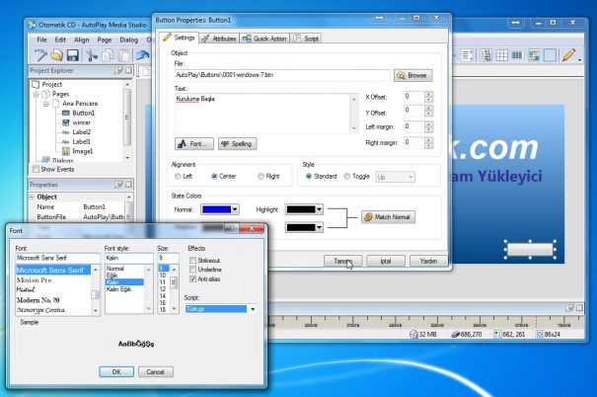Click the Tamam button

click(x=342, y=261)
